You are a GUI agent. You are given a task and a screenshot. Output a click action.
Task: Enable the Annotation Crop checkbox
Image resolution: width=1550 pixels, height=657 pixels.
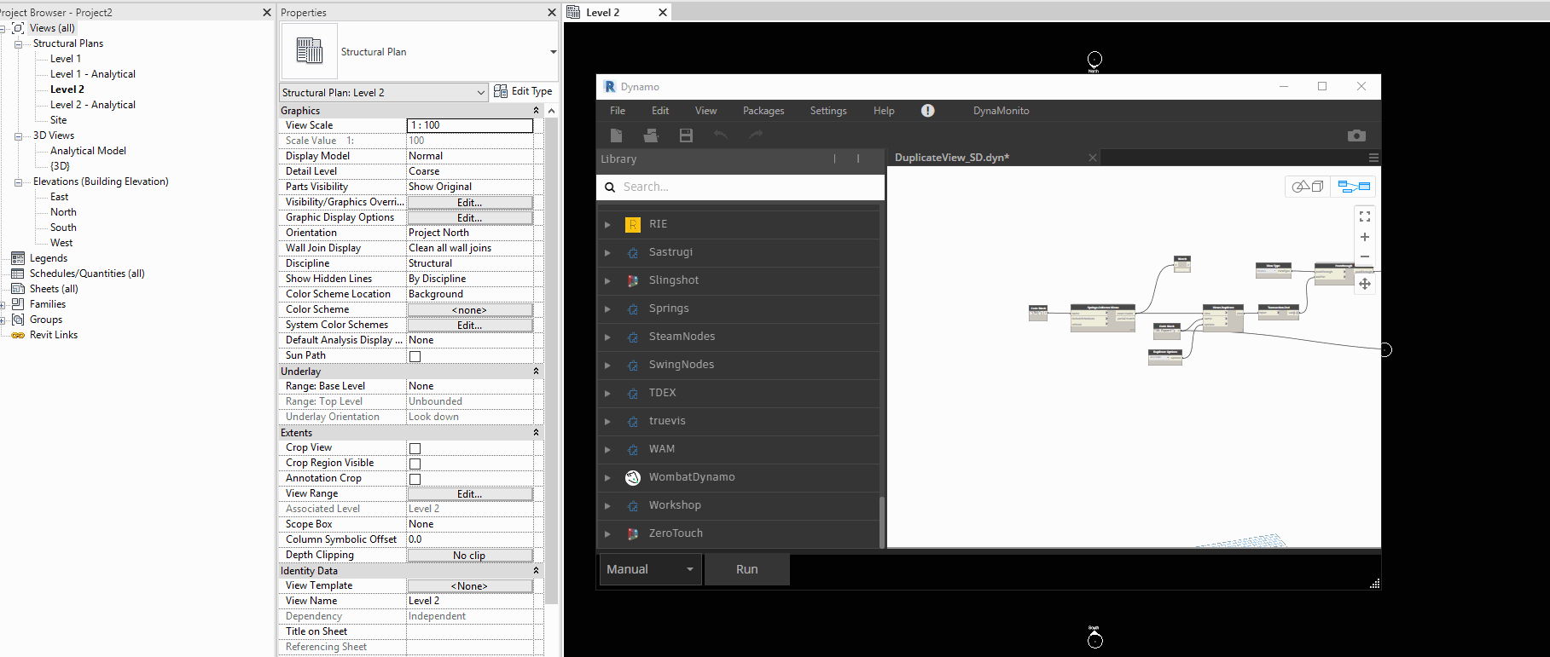(415, 479)
